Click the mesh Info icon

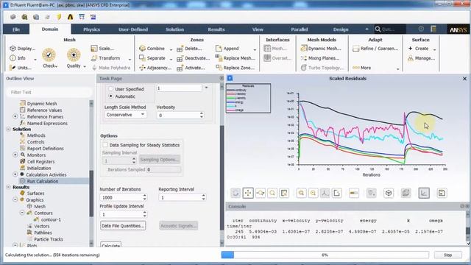(x=13, y=58)
